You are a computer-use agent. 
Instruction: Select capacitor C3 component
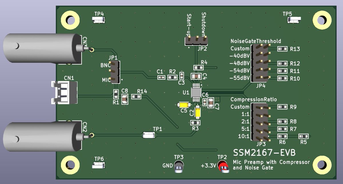pos(182,76)
